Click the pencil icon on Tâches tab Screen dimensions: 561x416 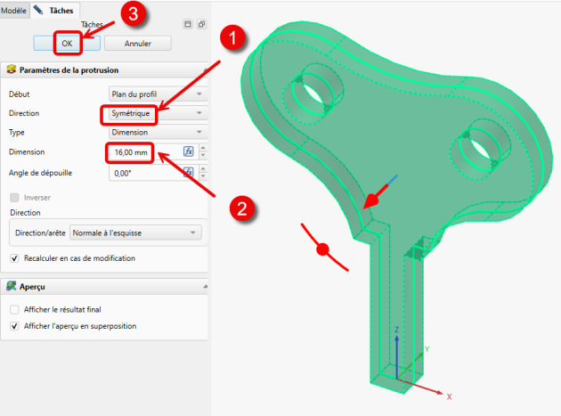coord(38,10)
